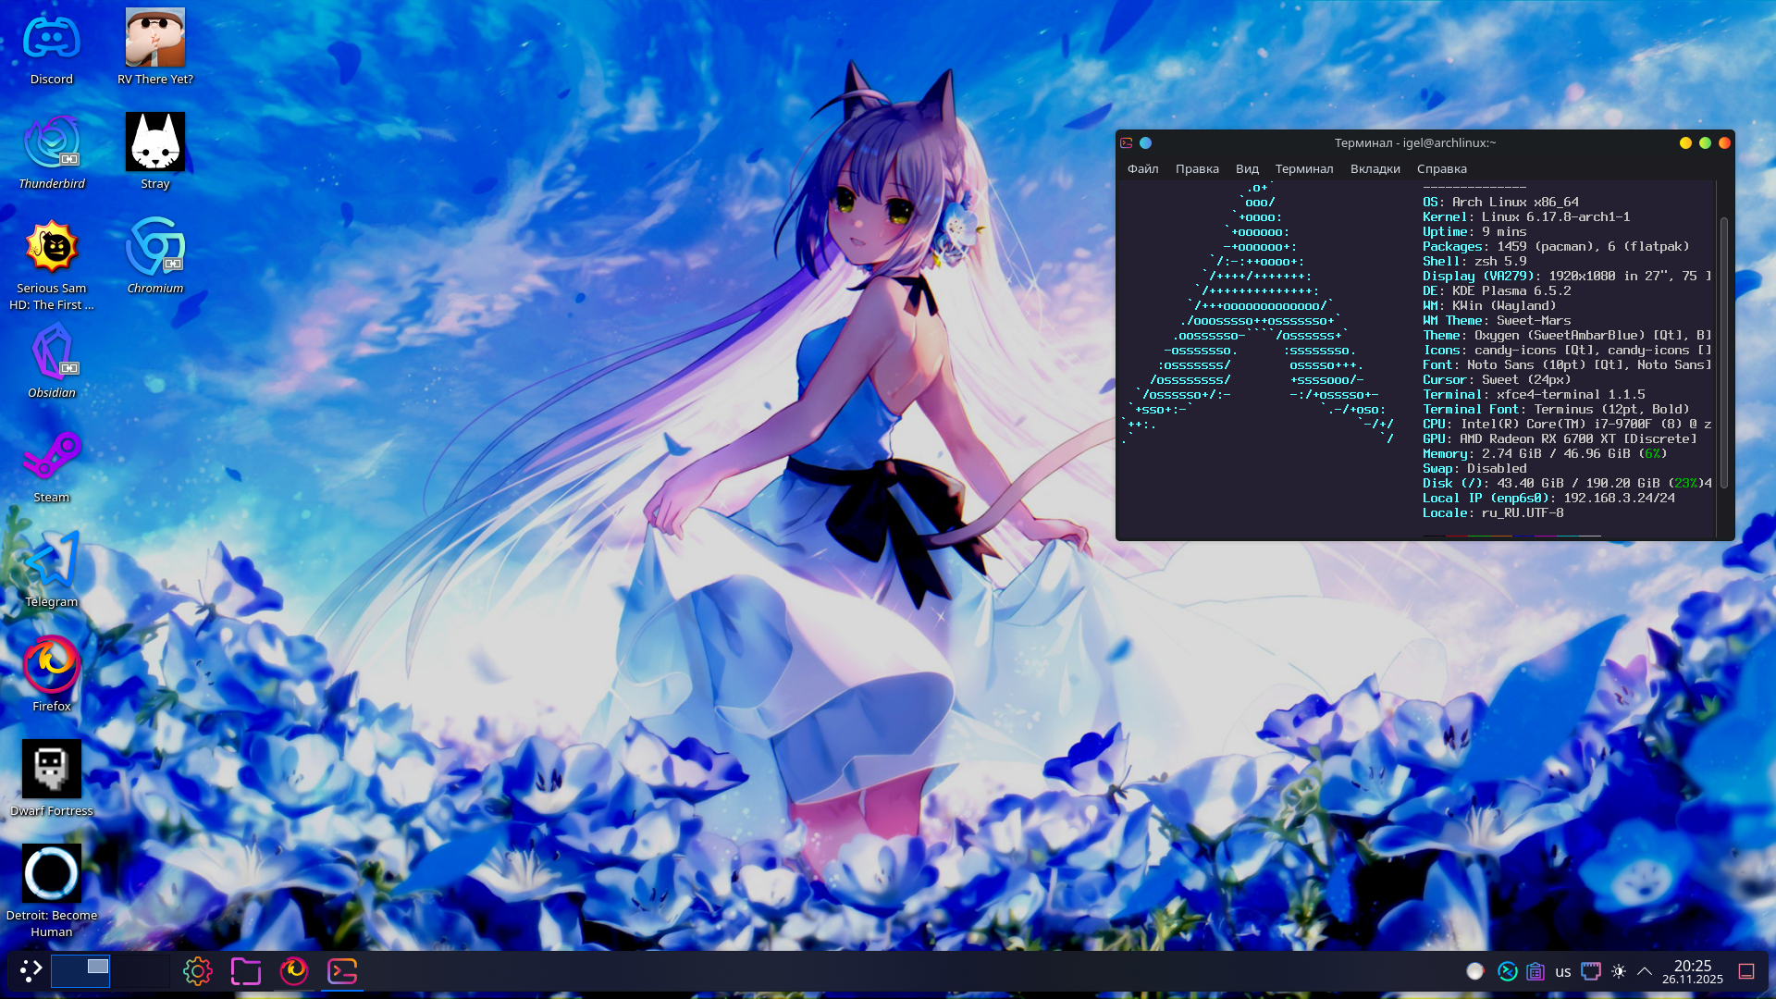
Task: Toggle the us keyboard layout indicator
Action: 1563,971
